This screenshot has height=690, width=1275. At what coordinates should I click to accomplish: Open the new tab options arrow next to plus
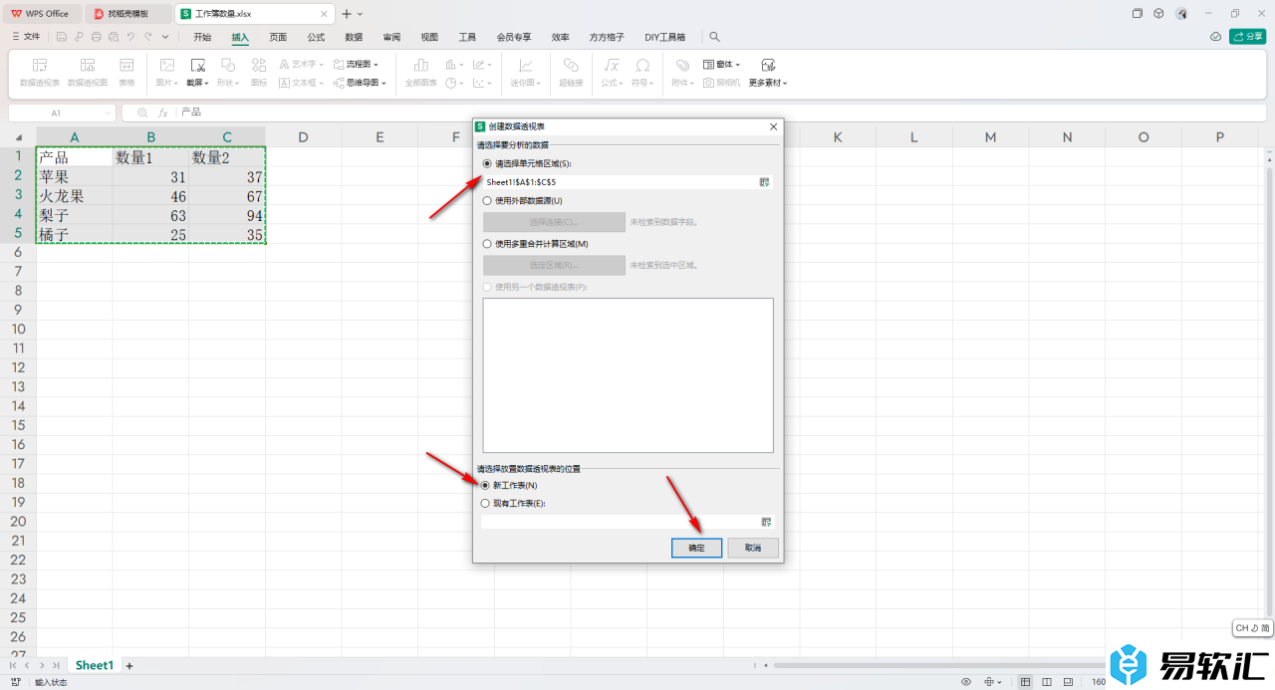pos(361,14)
